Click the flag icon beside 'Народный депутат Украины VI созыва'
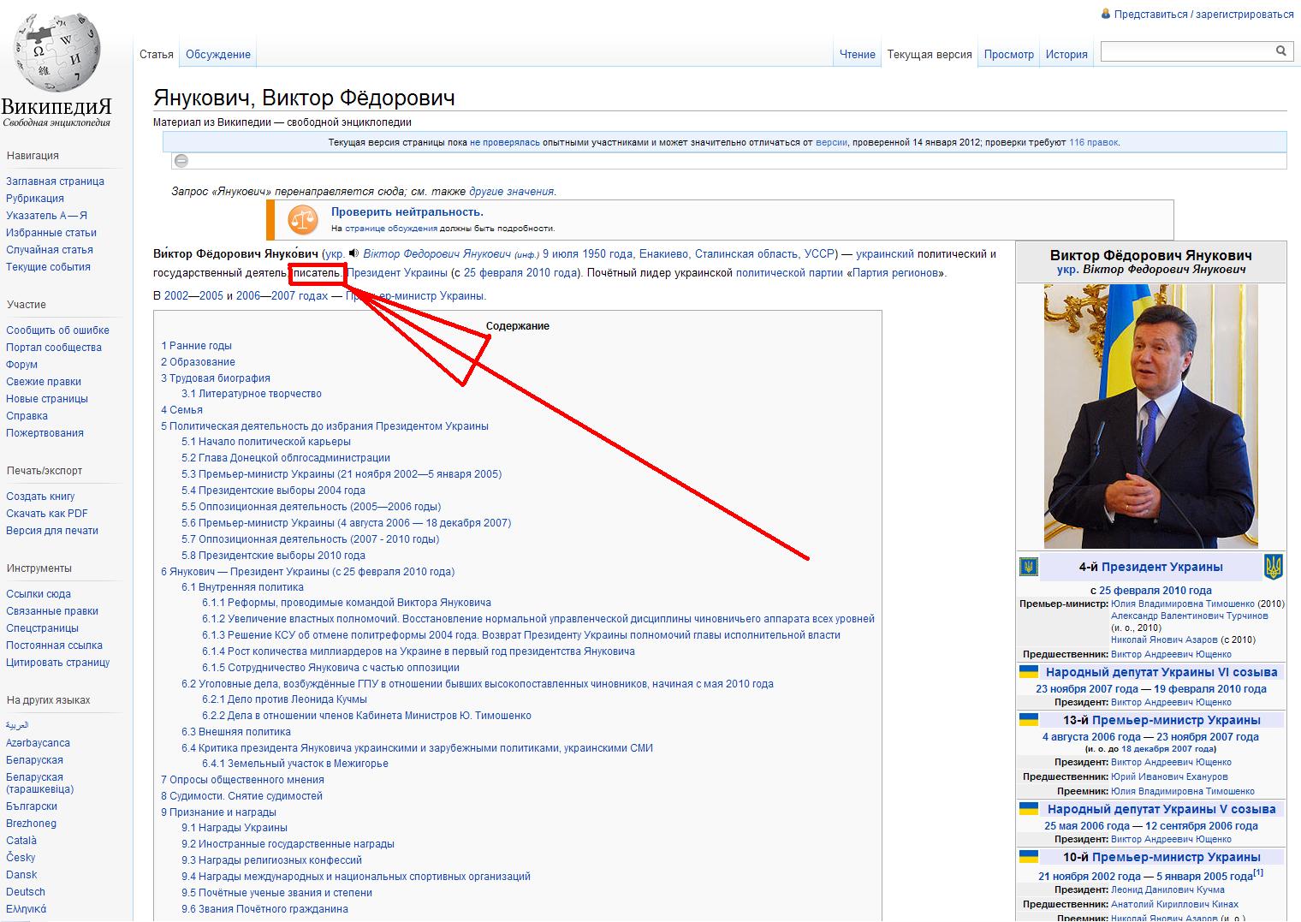1301x922 pixels. 1029,672
